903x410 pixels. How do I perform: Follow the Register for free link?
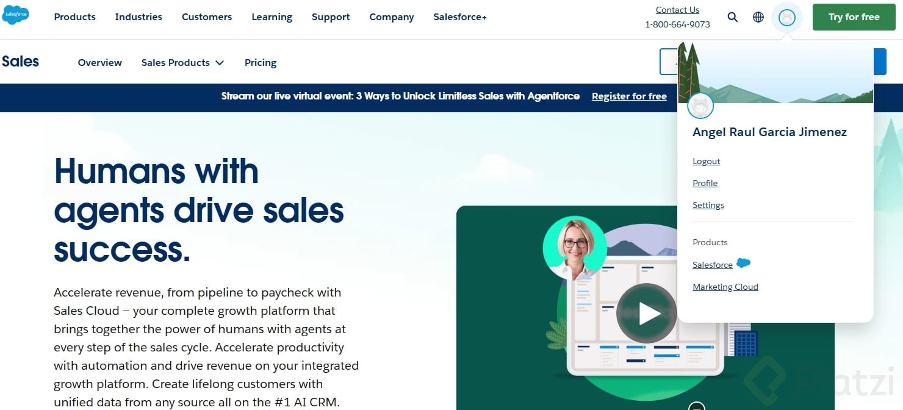(629, 96)
